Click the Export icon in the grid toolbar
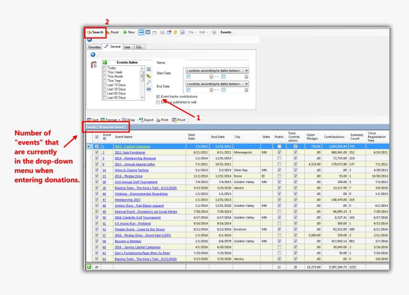 click(146, 120)
